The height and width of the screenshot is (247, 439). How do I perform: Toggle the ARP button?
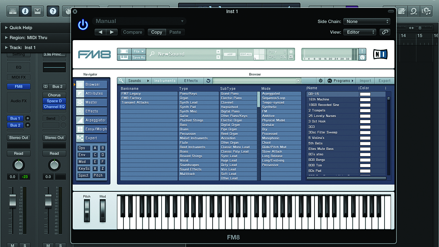click(229, 54)
